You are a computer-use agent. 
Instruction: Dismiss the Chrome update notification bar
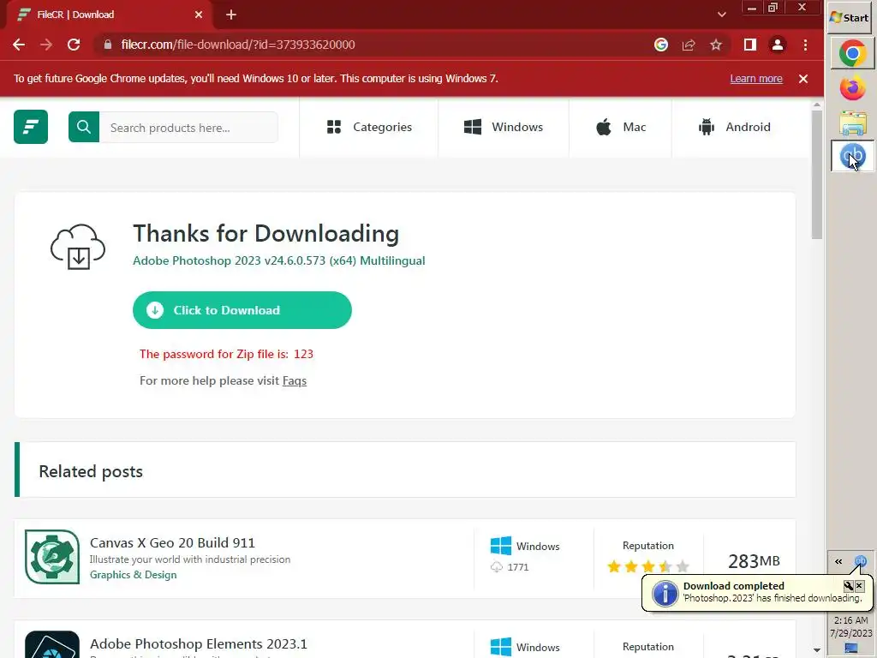tap(803, 79)
